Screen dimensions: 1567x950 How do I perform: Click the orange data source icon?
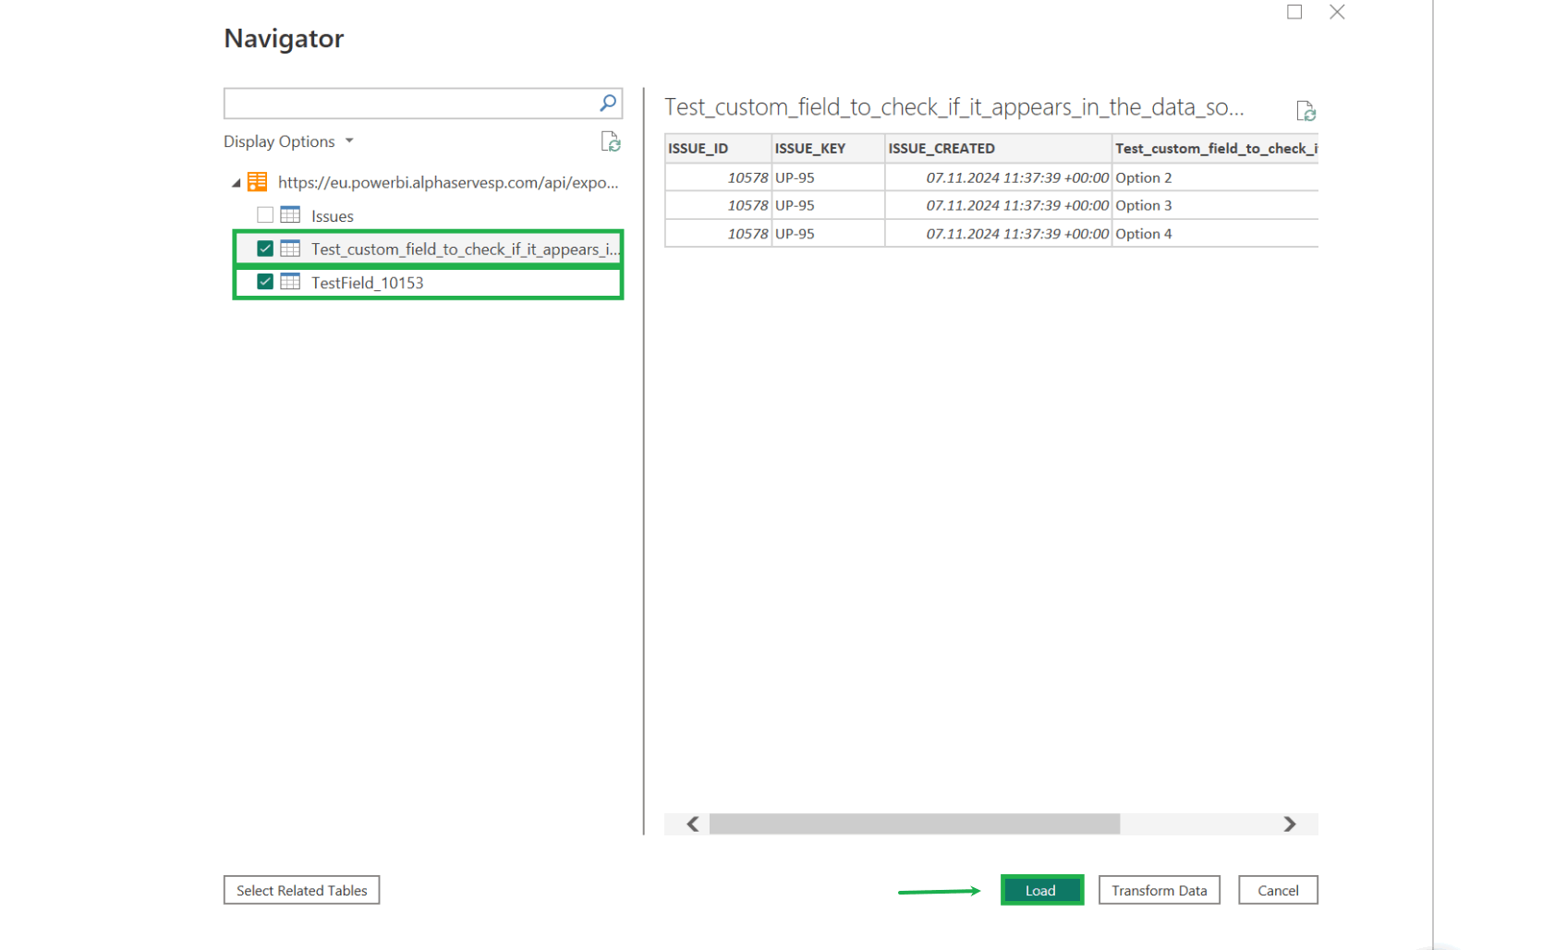(x=257, y=182)
